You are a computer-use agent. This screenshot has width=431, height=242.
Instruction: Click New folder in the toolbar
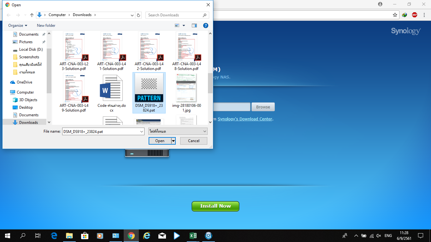pyautogui.click(x=46, y=26)
